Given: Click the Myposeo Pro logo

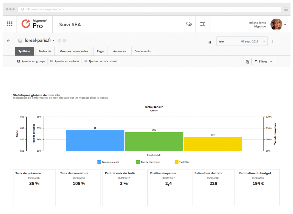Looking at the screenshot, I should click(x=34, y=24).
